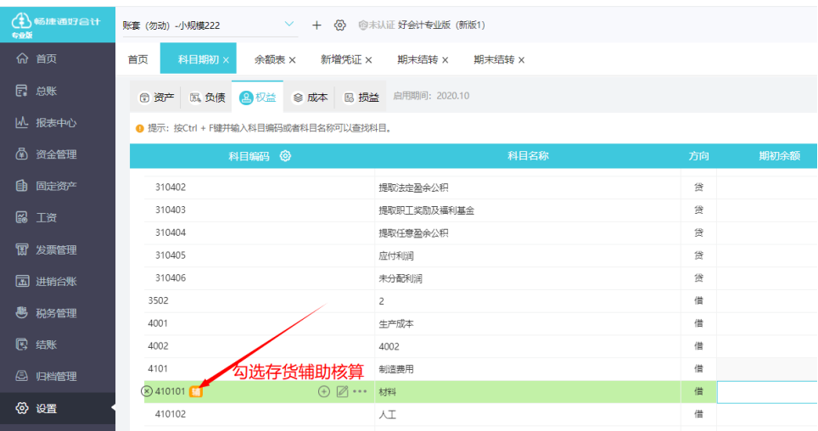
Task: Click account name 提取职工奖励及福利基金
Action: click(x=426, y=210)
